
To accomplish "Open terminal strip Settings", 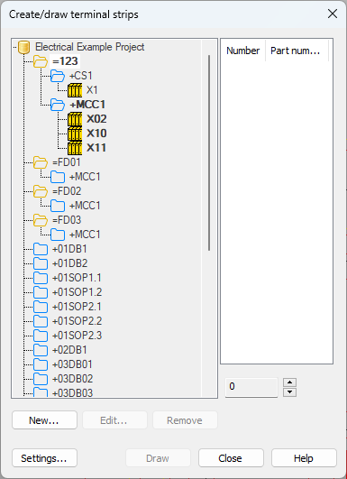I will pyautogui.click(x=44, y=458).
